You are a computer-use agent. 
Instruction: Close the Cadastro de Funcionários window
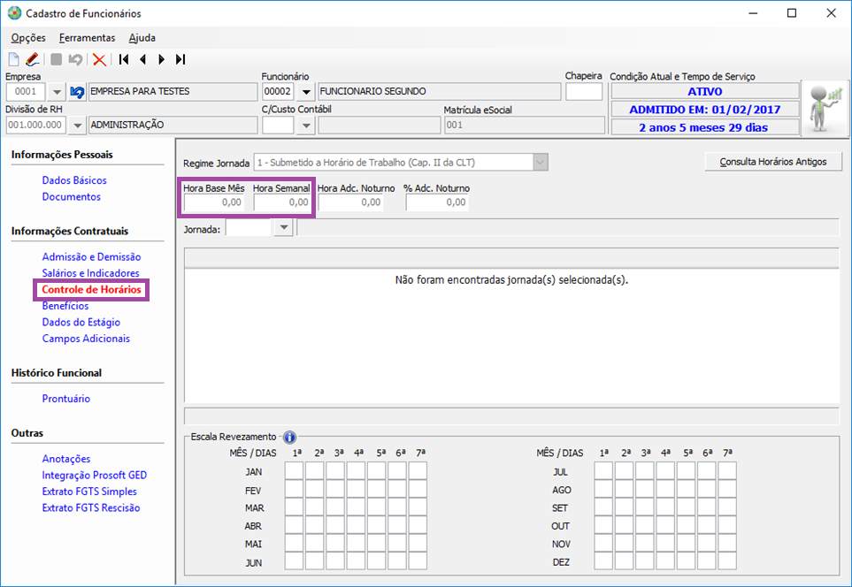coord(831,13)
